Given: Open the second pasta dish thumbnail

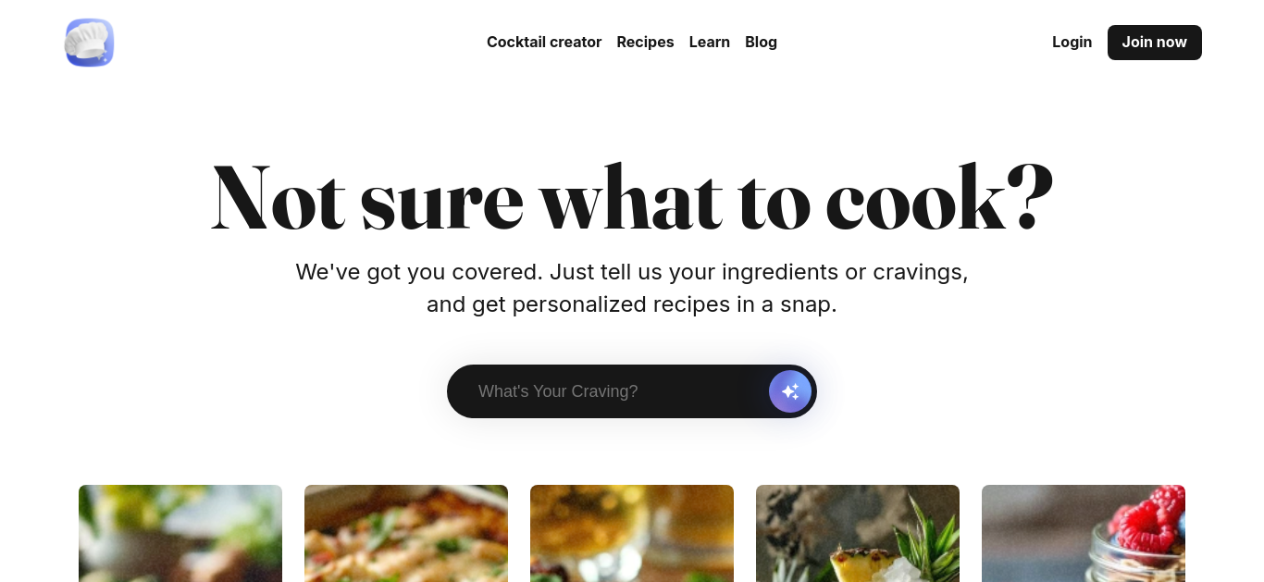Looking at the screenshot, I should coord(406,533).
